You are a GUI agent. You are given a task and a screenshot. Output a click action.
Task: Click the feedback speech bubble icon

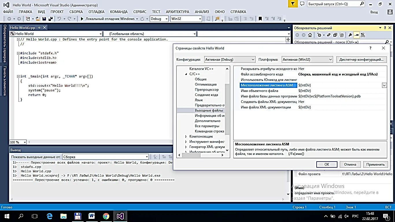(302, 4)
